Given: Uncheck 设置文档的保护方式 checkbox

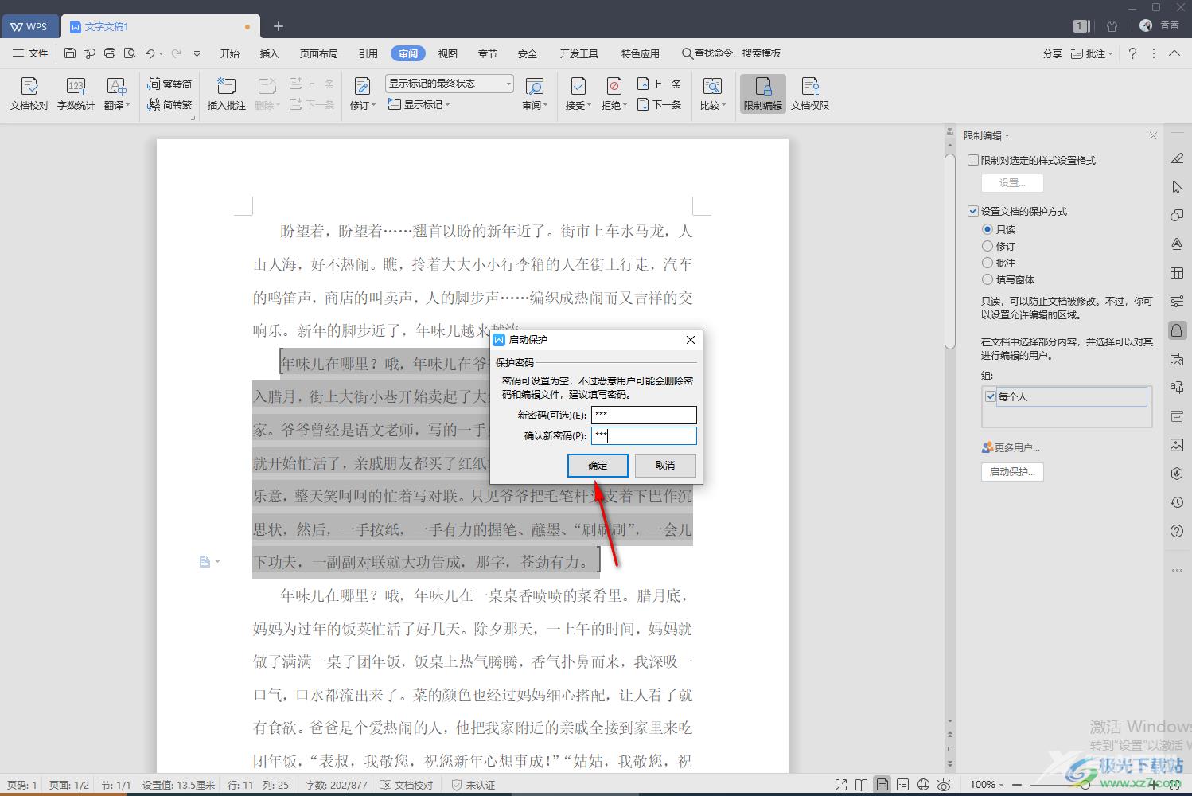Looking at the screenshot, I should (973, 211).
